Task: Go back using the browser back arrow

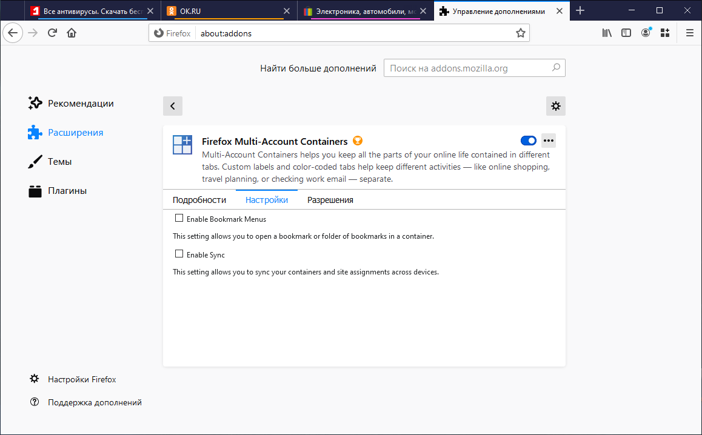Action: point(13,33)
